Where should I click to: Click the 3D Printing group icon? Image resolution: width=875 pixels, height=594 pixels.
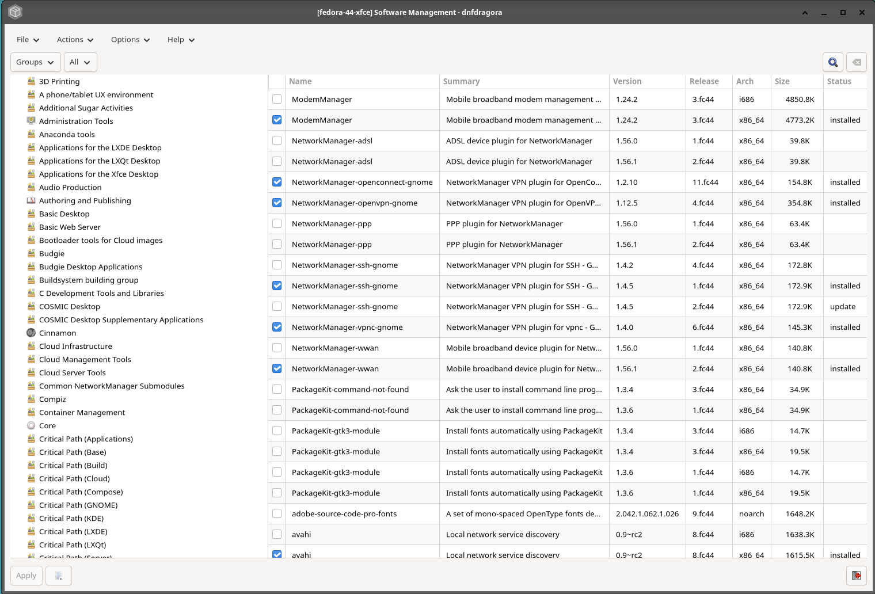coord(31,81)
